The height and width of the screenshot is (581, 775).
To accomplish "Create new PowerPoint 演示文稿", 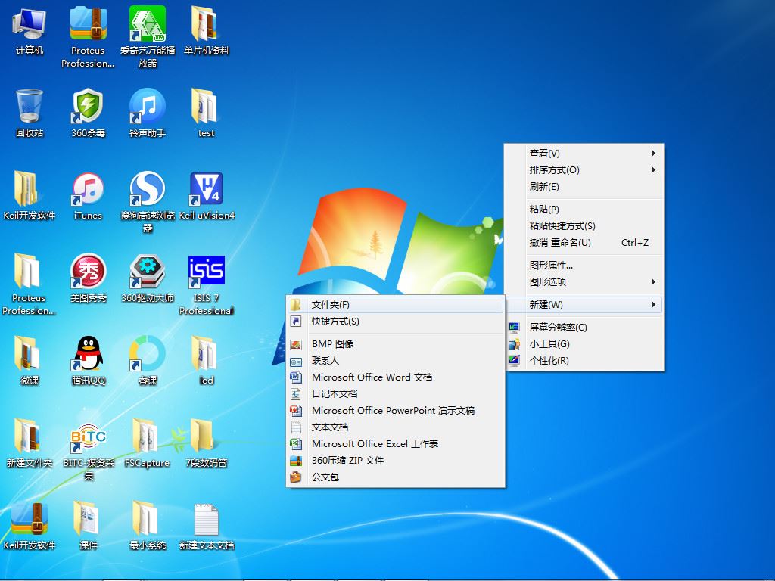I will [x=395, y=411].
